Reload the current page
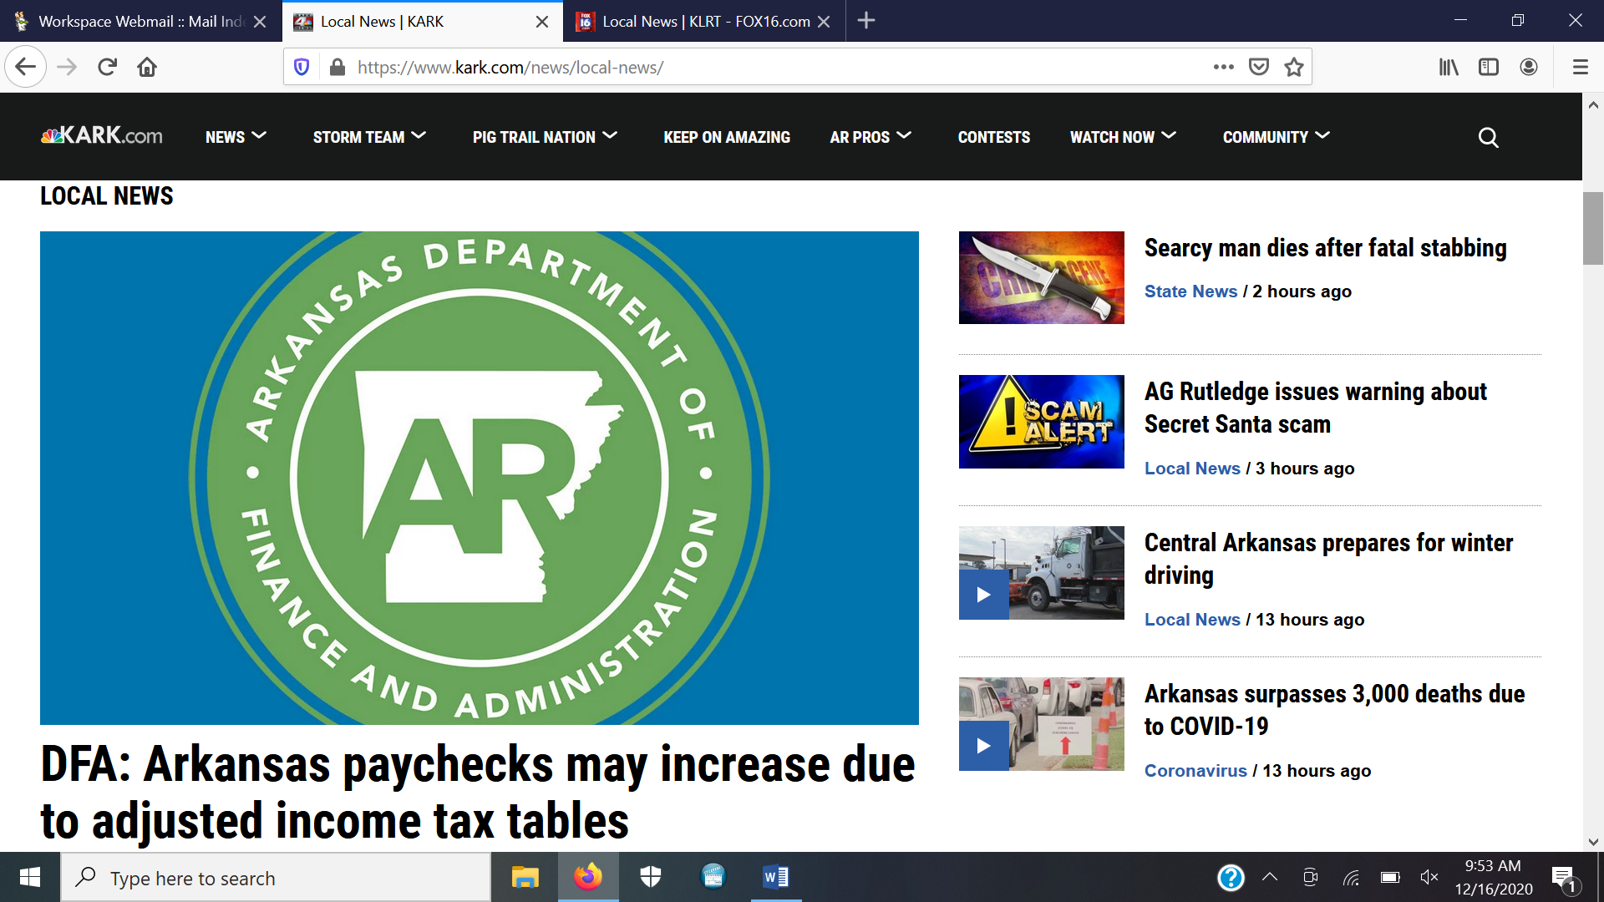The height and width of the screenshot is (902, 1604). (107, 67)
